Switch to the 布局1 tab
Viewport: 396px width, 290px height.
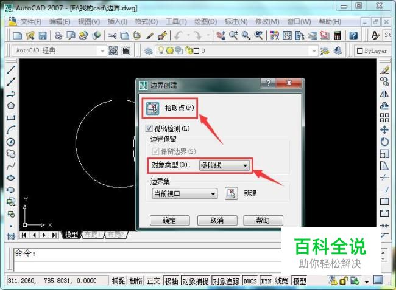click(x=92, y=235)
